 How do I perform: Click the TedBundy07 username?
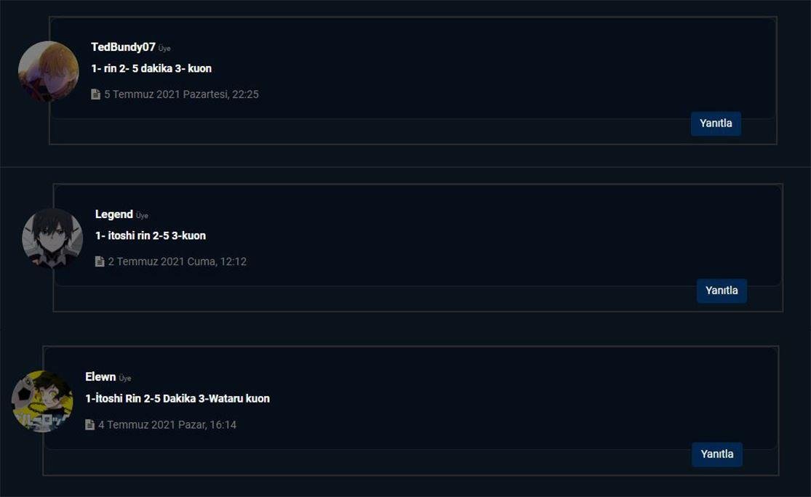pos(123,47)
